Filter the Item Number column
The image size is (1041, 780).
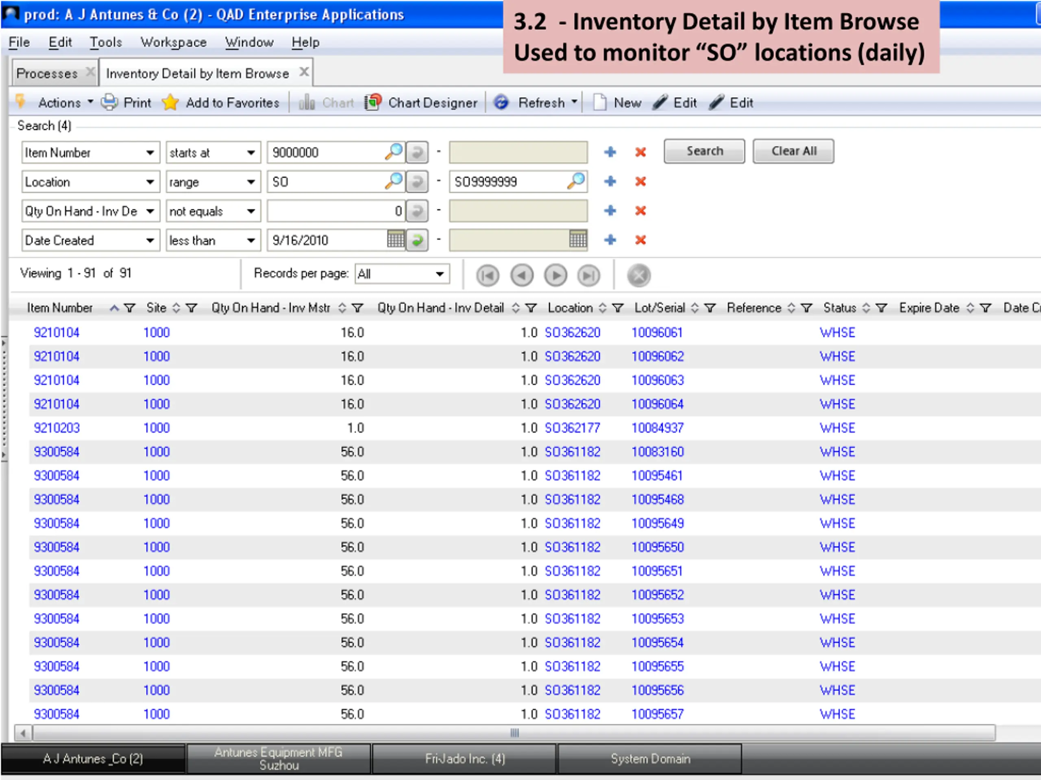(130, 308)
